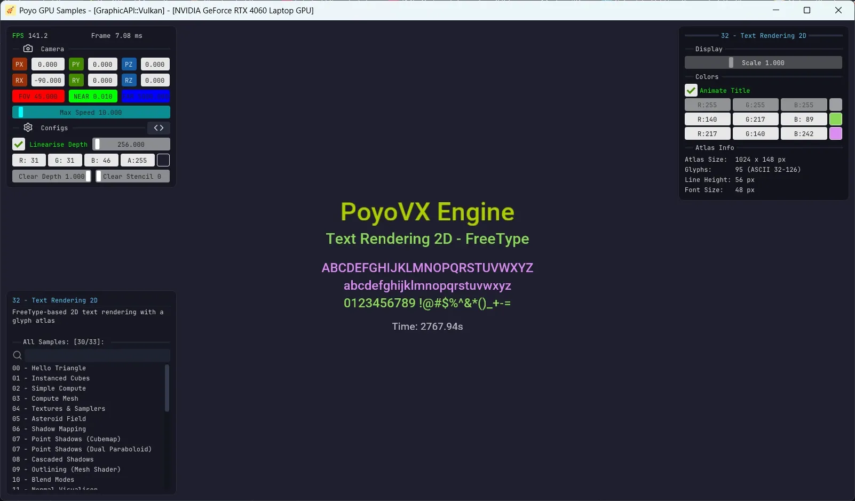855x501 pixels.
Task: Click the sample search input field
Action: point(96,355)
